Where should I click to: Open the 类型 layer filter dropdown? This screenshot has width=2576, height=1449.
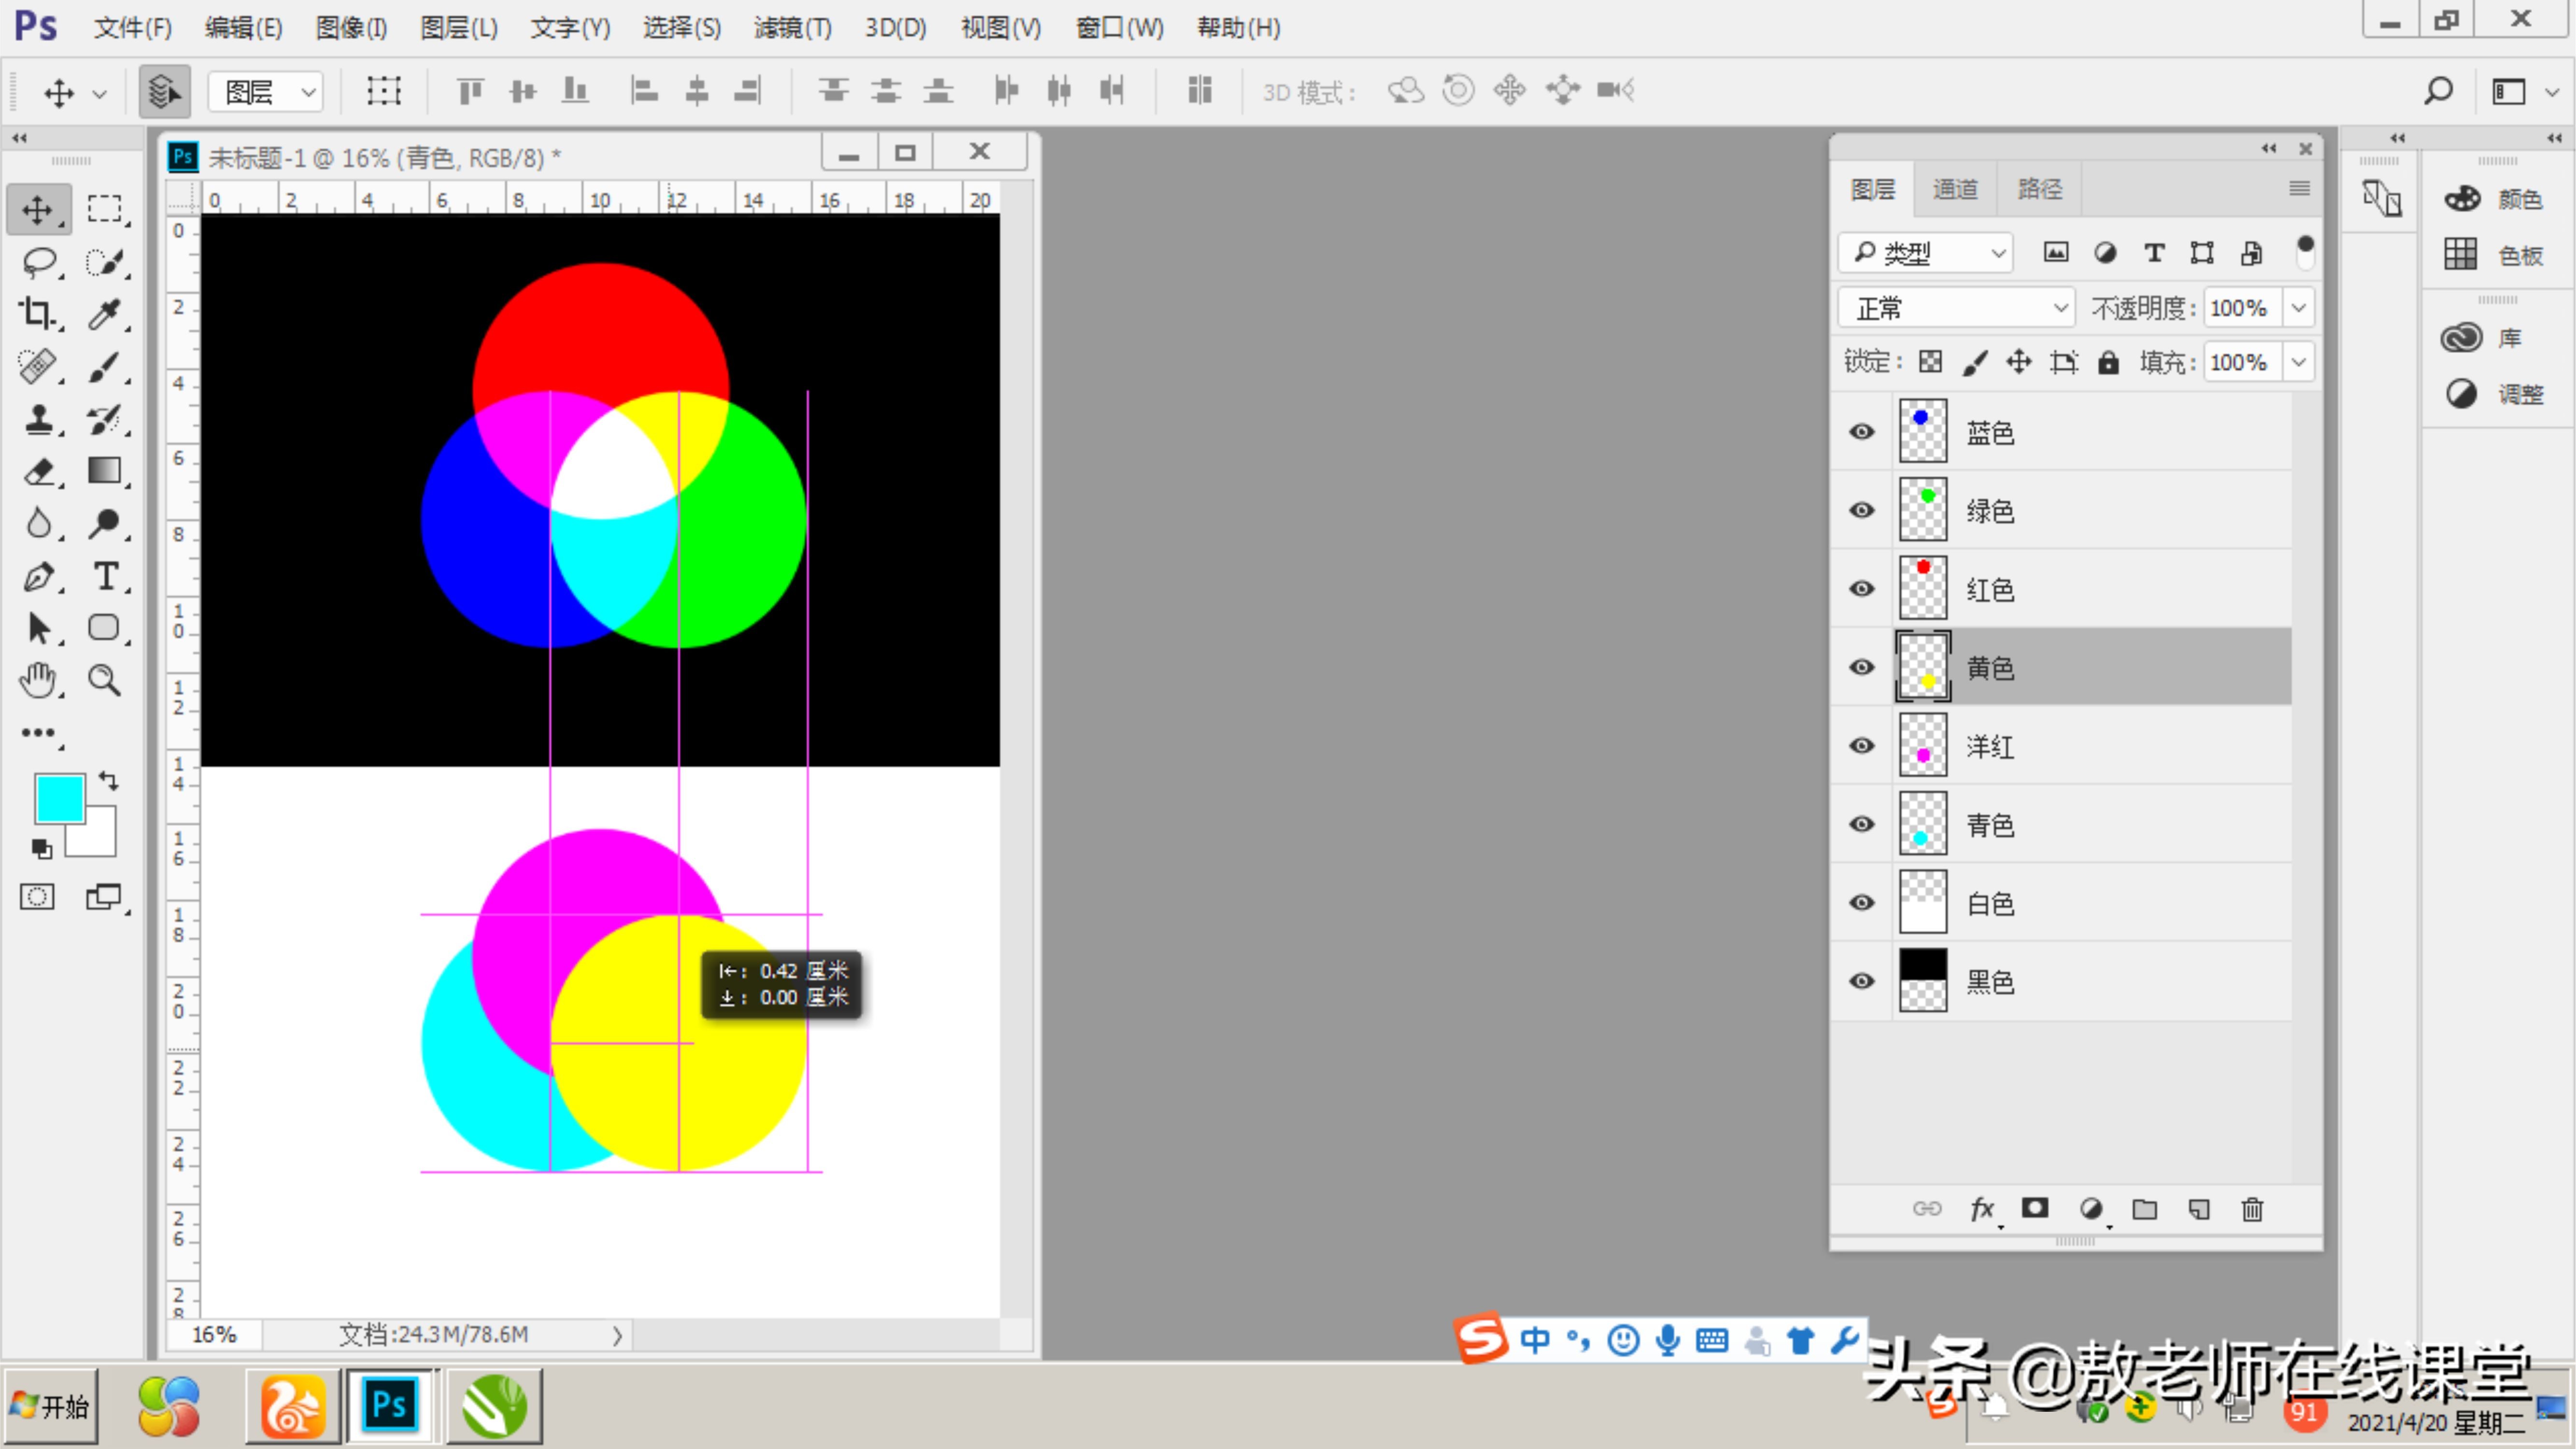point(1925,253)
